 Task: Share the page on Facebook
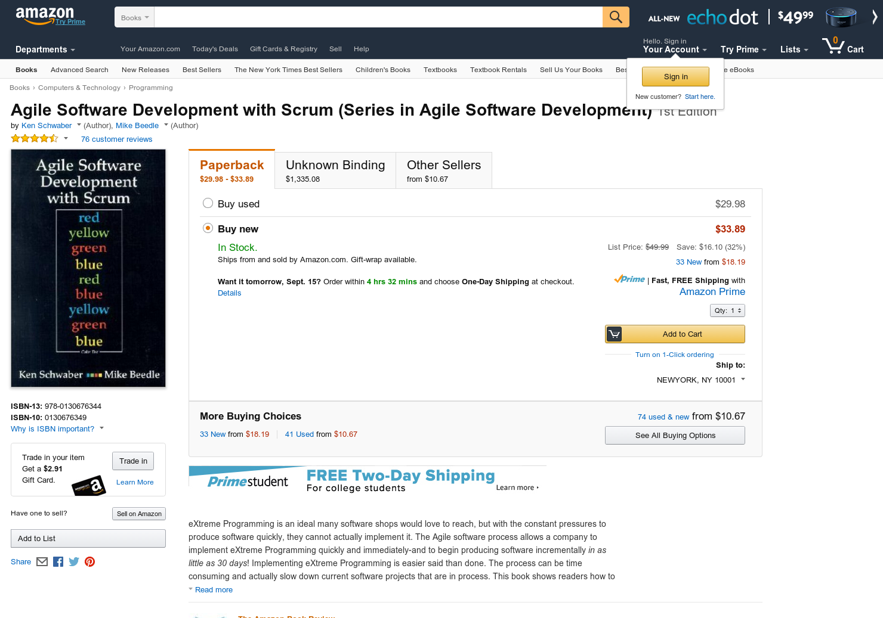(58, 561)
